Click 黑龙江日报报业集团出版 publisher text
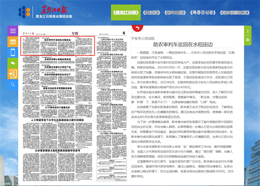Screen dimensions: 260x186 (54, 16)
